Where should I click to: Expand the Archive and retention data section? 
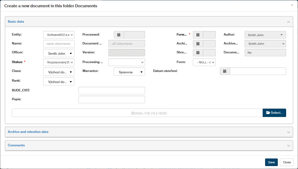[288, 132]
